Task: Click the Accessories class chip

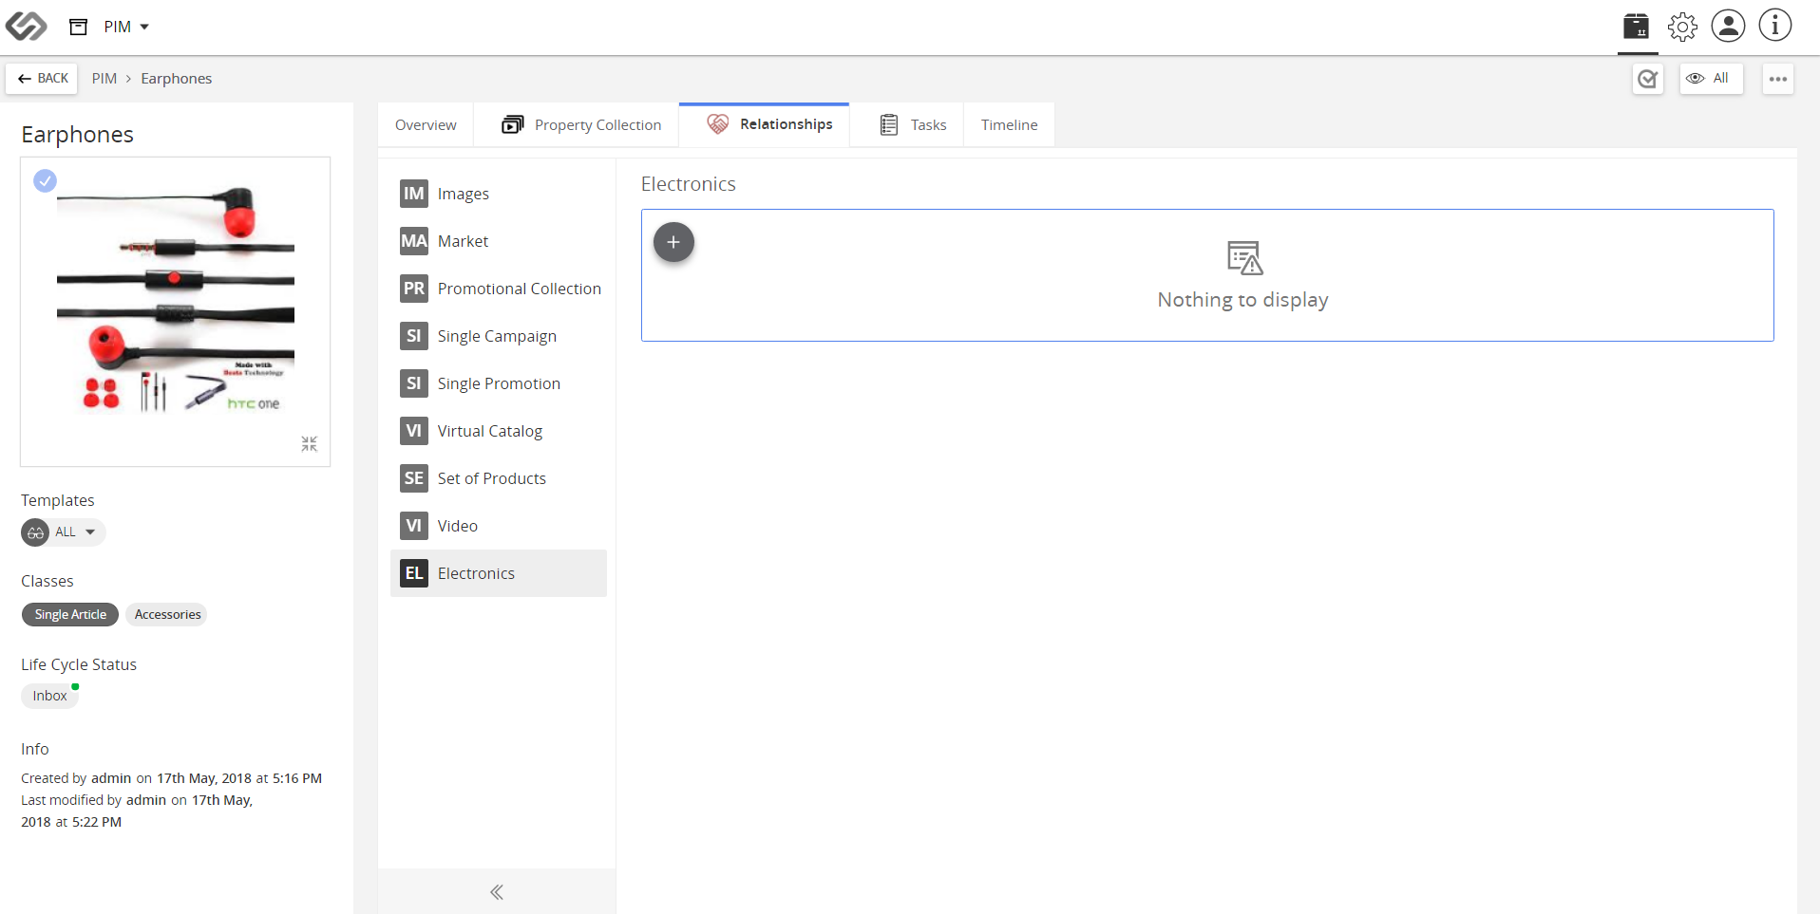Action: pos(167,615)
